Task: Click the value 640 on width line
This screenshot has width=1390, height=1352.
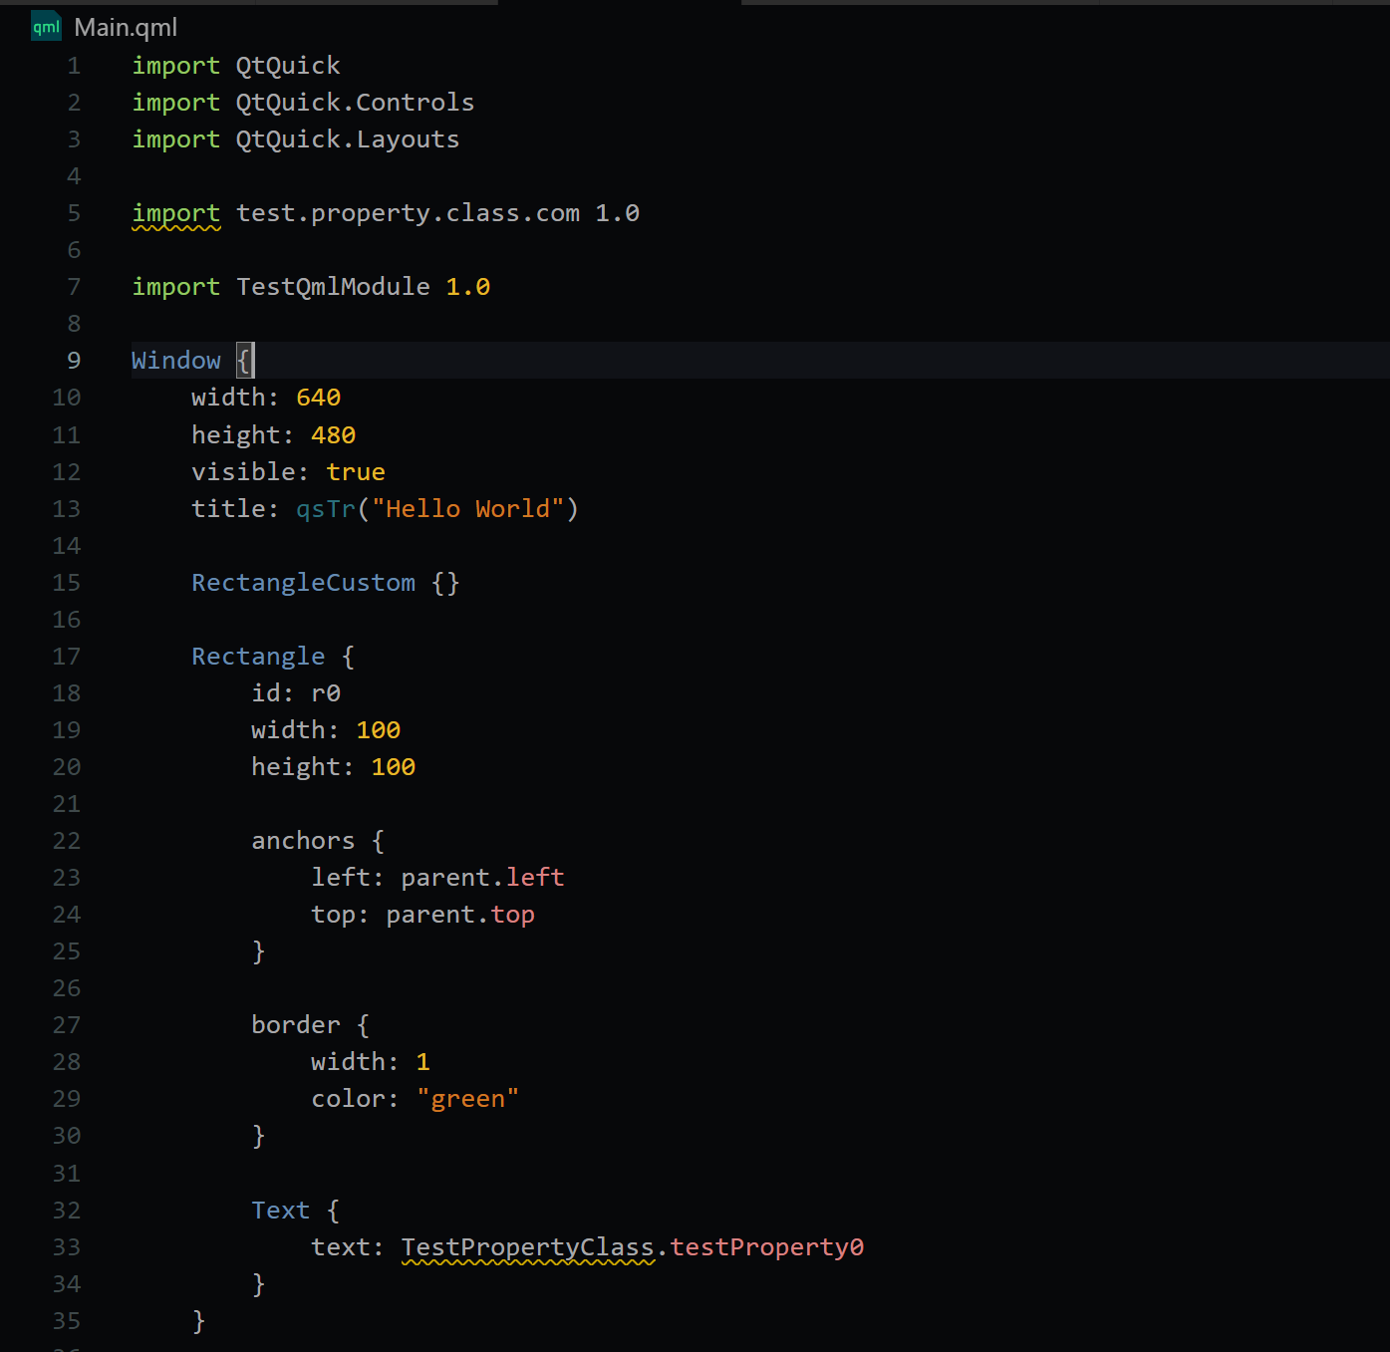Action: [x=319, y=398]
